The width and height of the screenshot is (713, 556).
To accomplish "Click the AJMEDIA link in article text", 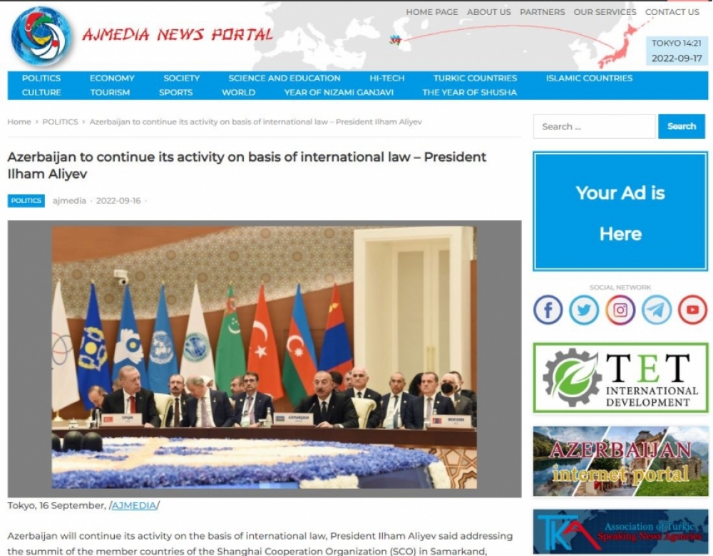I will pos(134,505).
